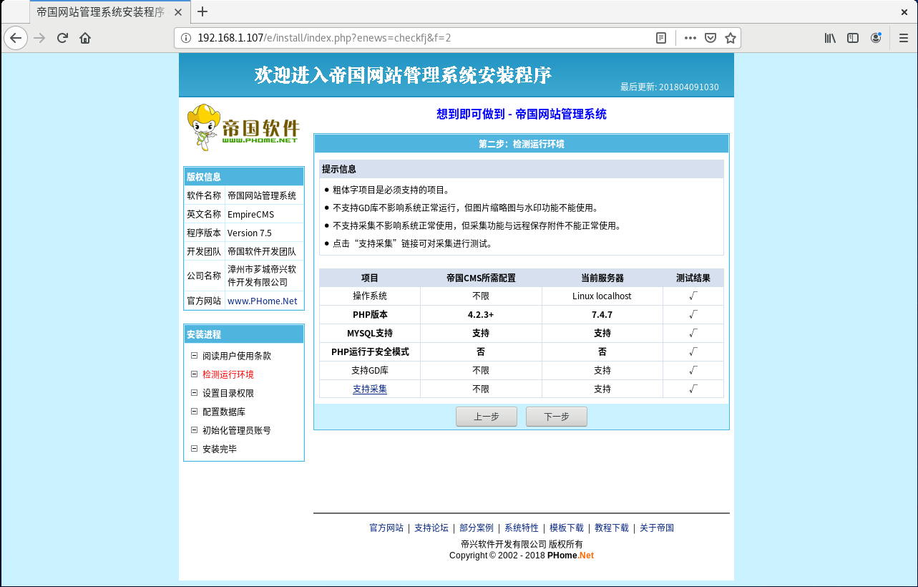Click the 支持GD库 row label
This screenshot has height=587, width=918.
click(370, 370)
